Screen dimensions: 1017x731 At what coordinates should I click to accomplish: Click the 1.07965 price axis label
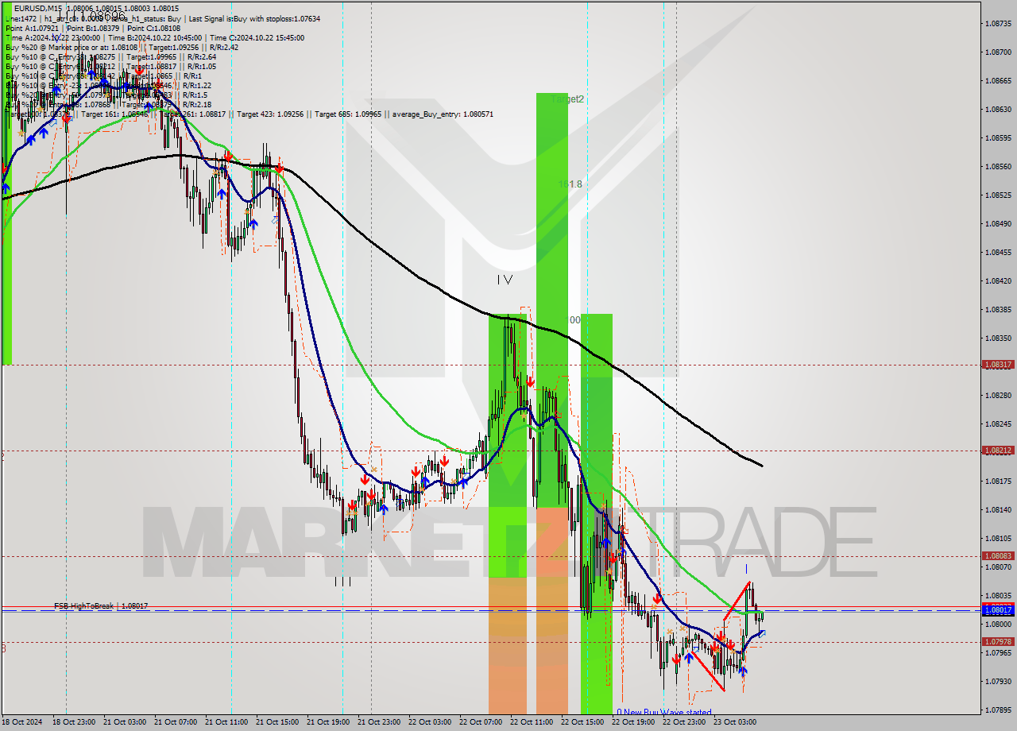998,653
